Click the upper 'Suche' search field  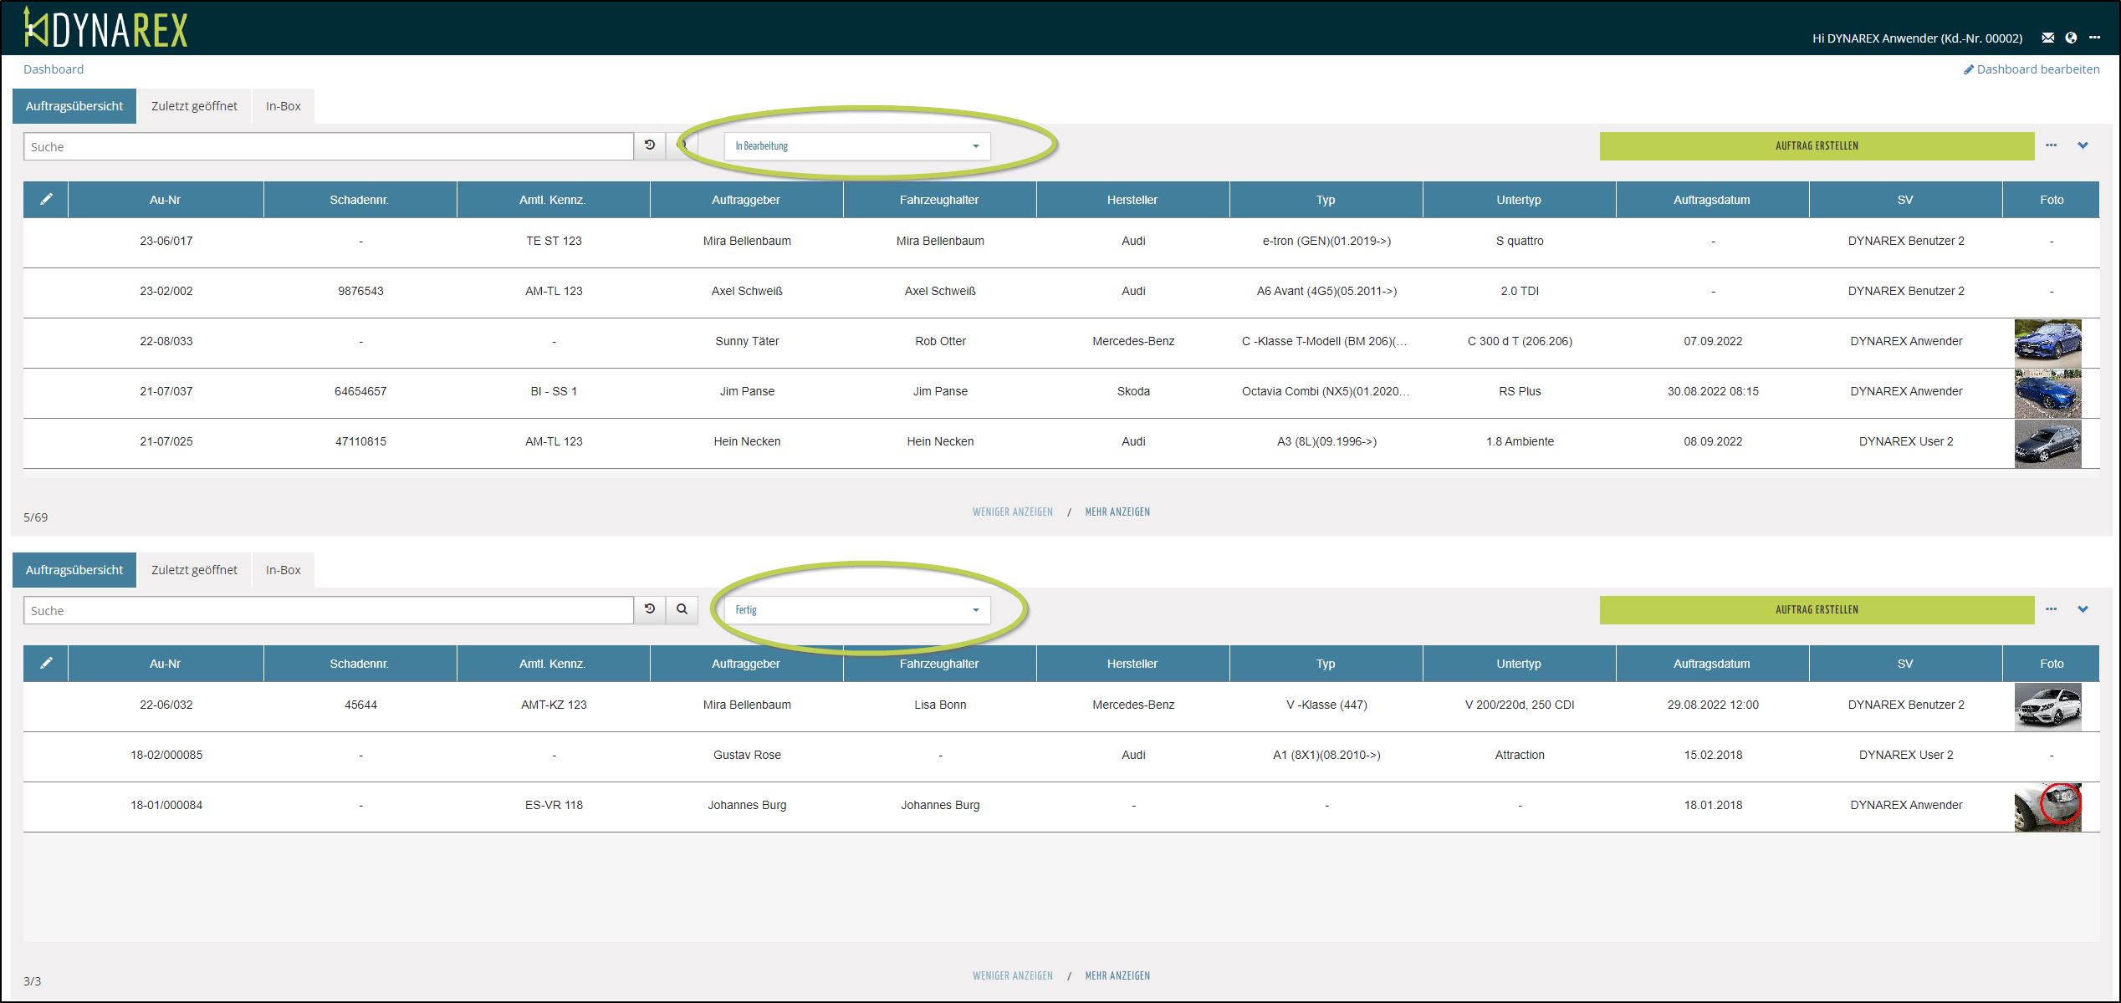tap(328, 147)
